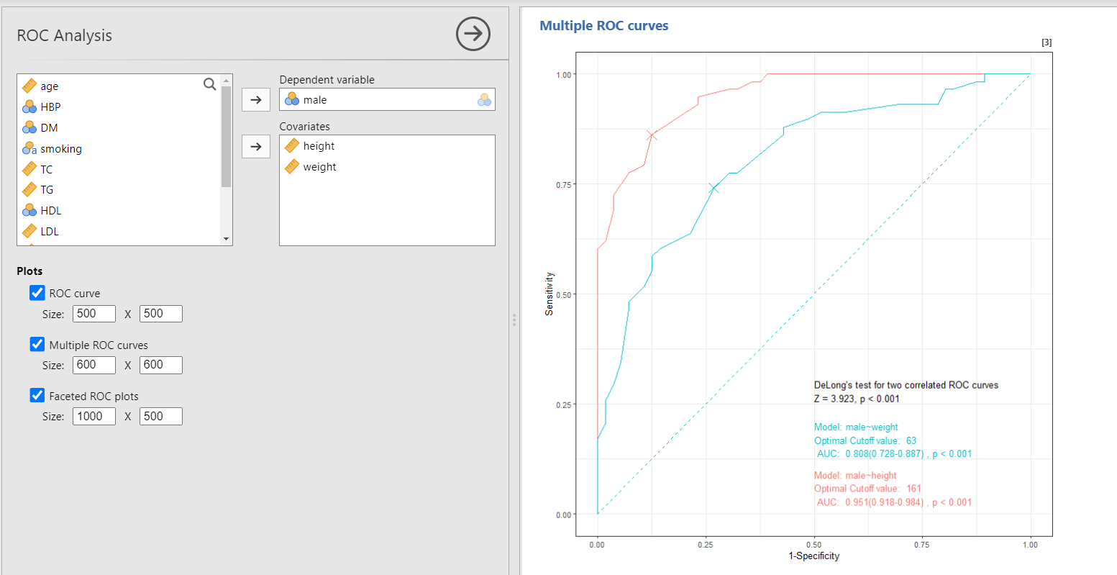Click scroll down arrow of the variable list
The image size is (1117, 575).
point(226,239)
